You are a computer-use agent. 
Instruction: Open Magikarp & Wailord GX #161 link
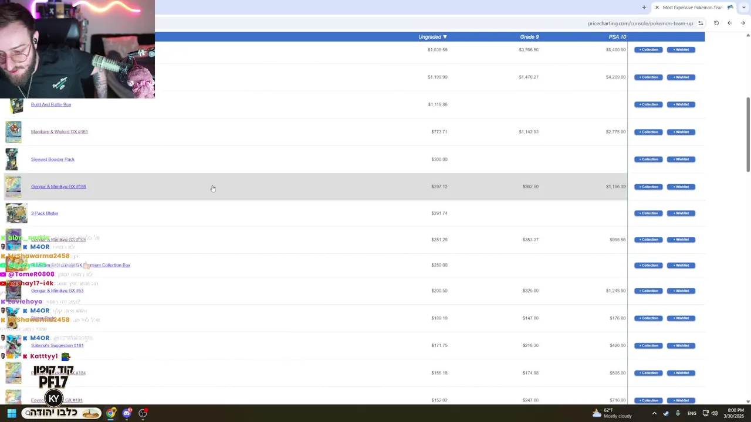pos(59,132)
